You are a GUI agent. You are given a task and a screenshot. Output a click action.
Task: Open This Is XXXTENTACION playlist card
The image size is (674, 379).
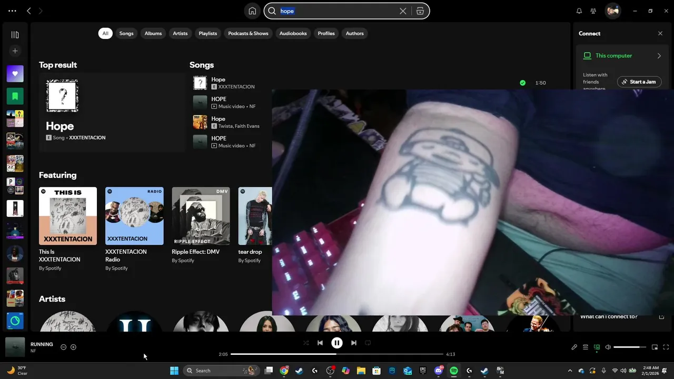[68, 229]
